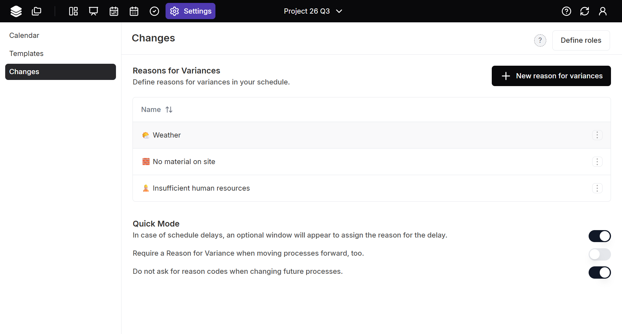Open options for No material on site
622x334 pixels.
[x=597, y=161]
